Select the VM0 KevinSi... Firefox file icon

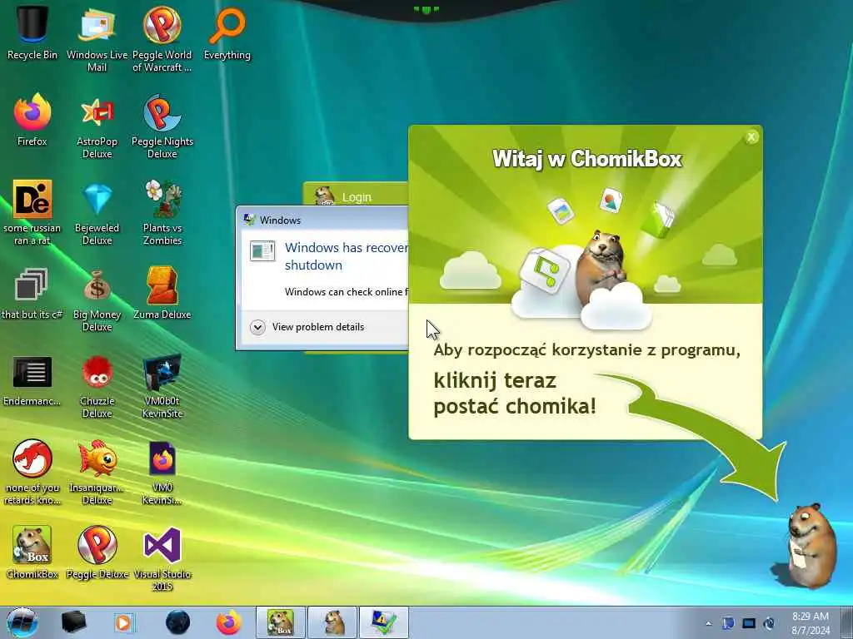(162, 472)
